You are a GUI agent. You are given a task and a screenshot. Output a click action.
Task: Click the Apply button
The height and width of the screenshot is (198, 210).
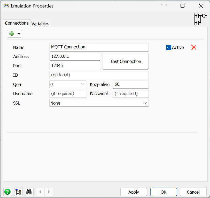pyautogui.click(x=134, y=192)
